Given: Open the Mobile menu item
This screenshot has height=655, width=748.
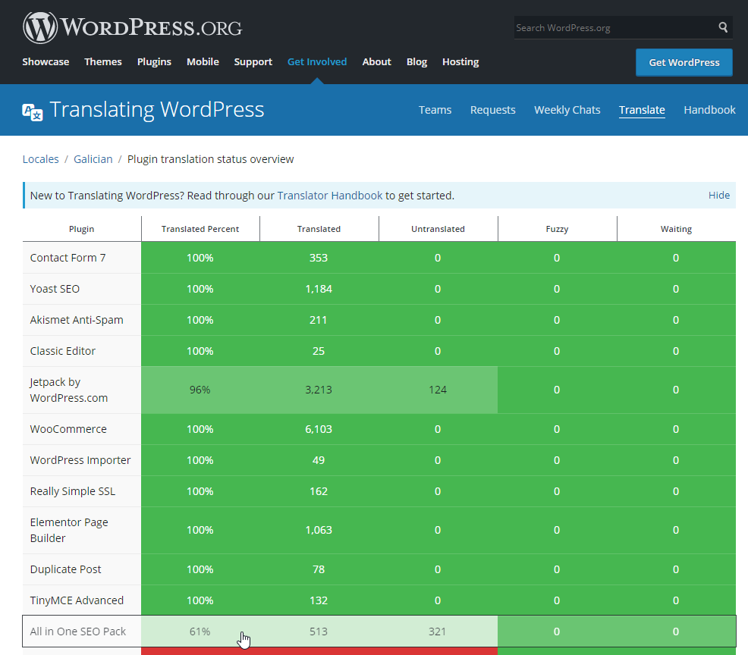Looking at the screenshot, I should [203, 62].
